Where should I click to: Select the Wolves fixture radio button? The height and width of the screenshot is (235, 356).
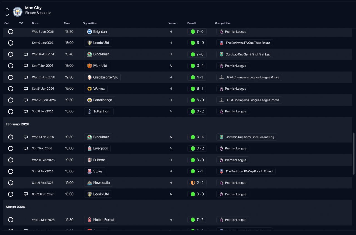tap(11, 89)
